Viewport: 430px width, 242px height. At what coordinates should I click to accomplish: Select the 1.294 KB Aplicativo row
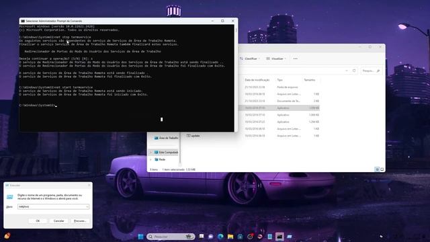click(x=279, y=122)
